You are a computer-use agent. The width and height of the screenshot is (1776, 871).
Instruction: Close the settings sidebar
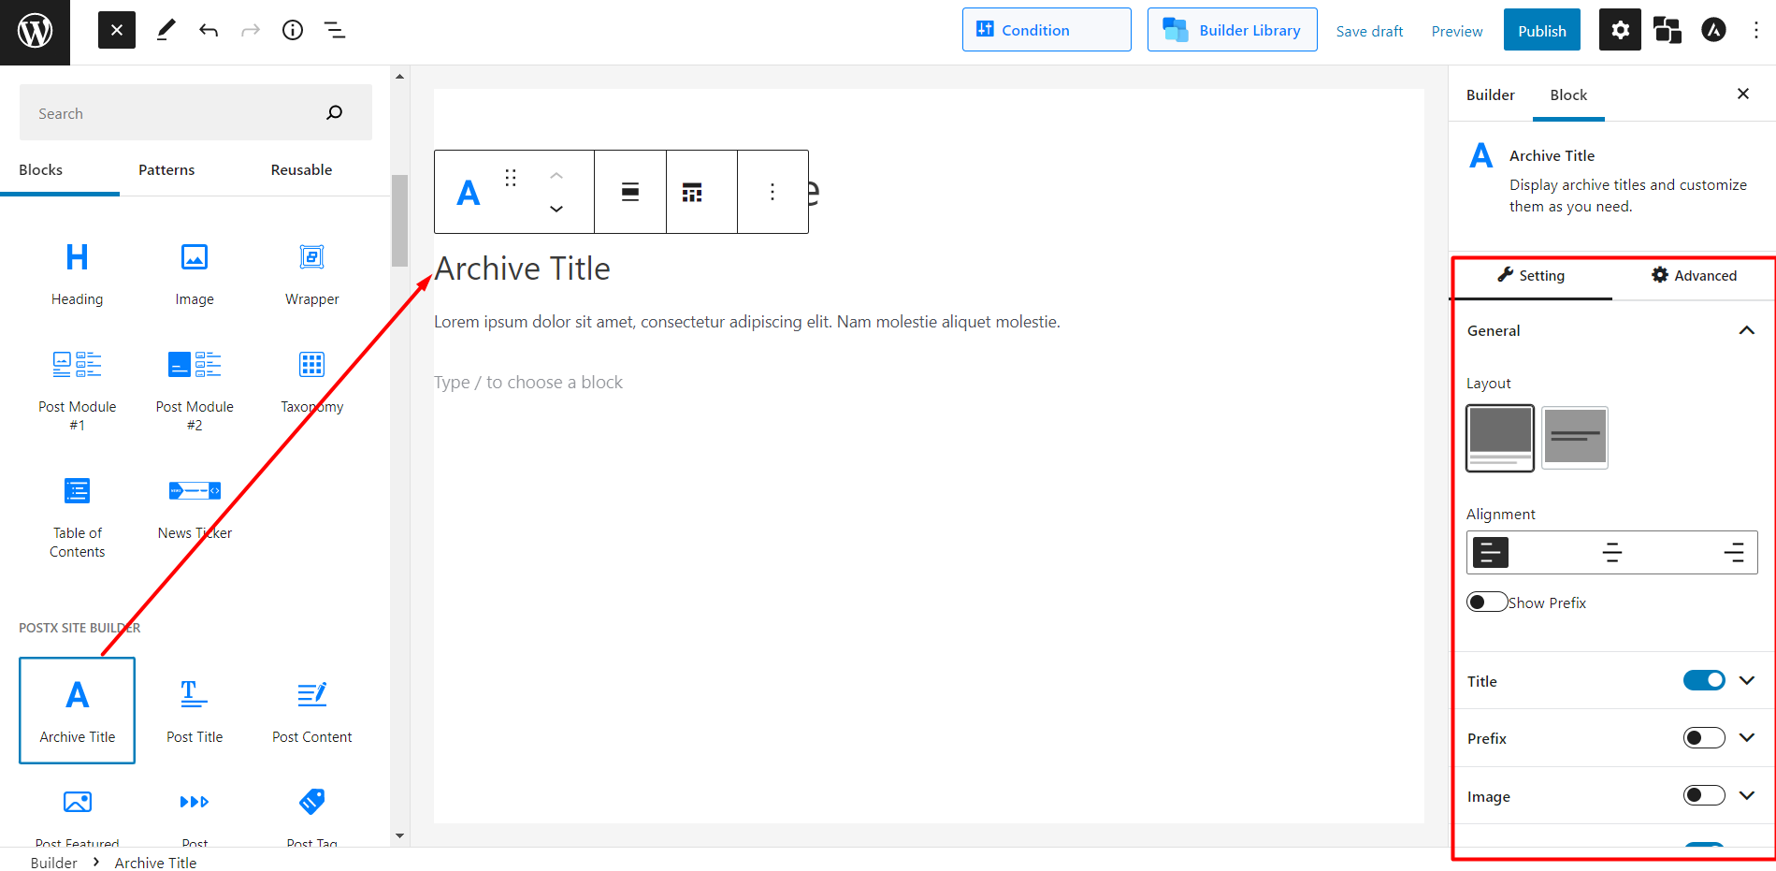click(x=1743, y=94)
